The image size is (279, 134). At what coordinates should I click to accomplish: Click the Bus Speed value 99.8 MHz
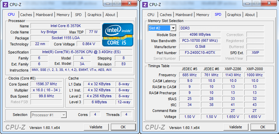point(47,96)
